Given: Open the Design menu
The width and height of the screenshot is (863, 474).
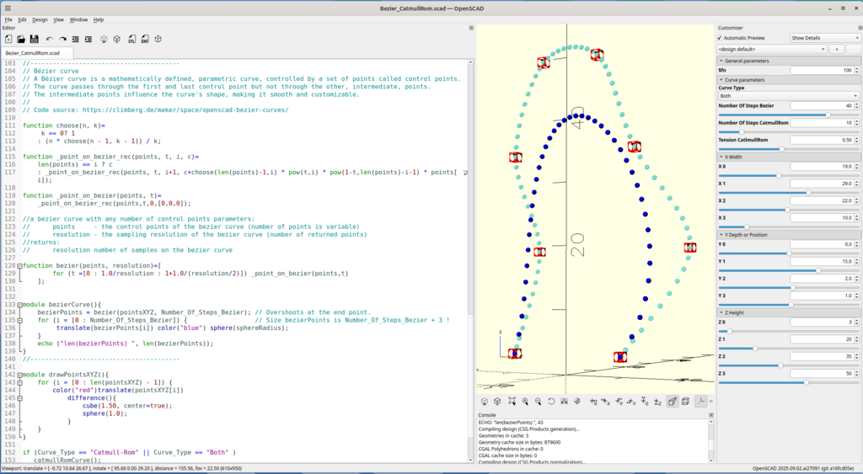Looking at the screenshot, I should pos(40,19).
